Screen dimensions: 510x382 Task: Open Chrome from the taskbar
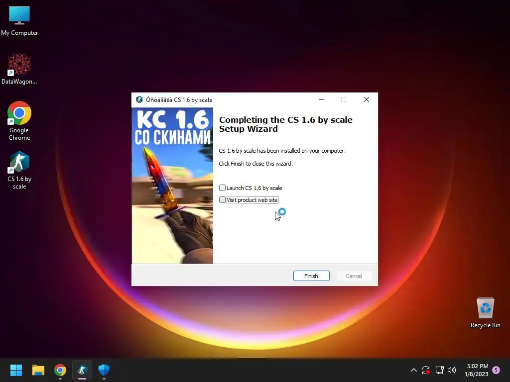click(x=60, y=370)
